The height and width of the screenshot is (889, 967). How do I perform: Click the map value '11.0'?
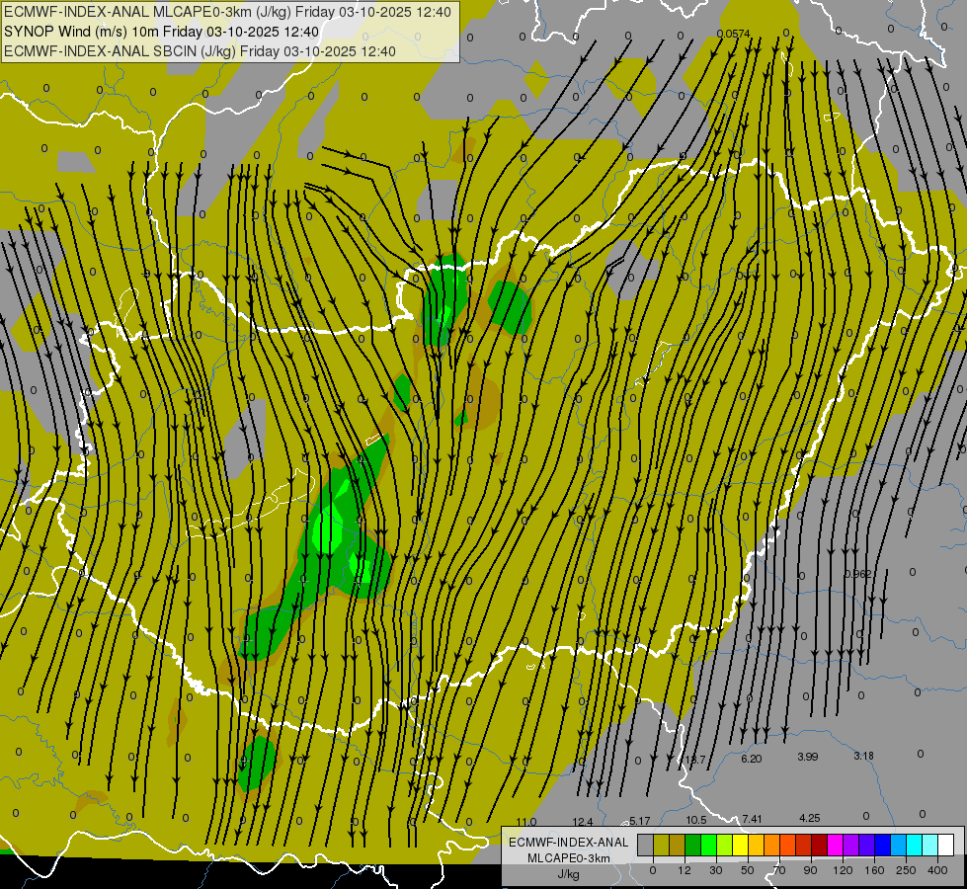pos(526,822)
